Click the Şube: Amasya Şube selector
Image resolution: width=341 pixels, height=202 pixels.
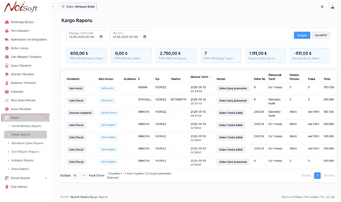[x=78, y=6]
